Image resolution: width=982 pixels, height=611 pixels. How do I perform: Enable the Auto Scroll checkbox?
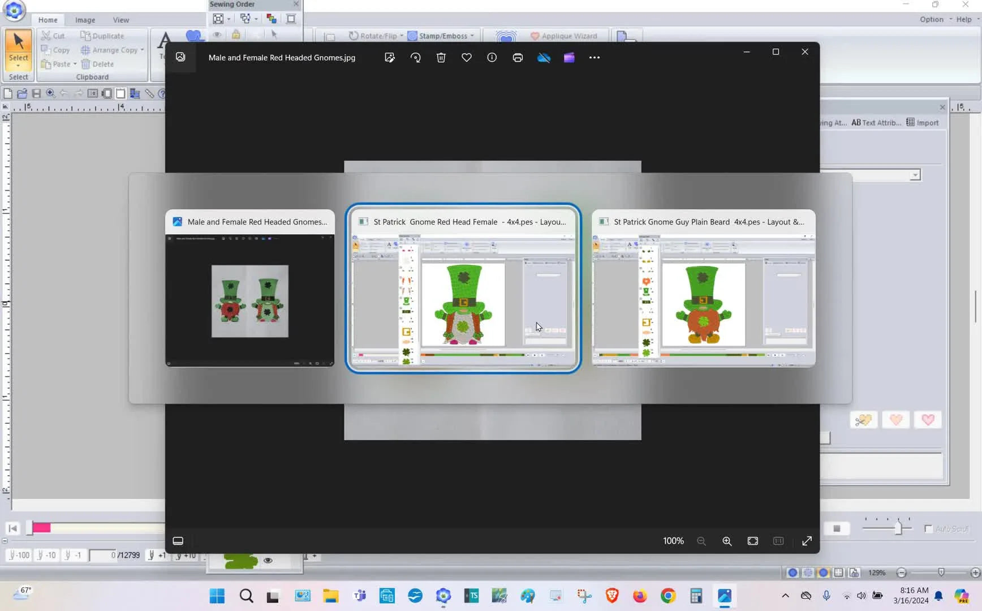928,528
